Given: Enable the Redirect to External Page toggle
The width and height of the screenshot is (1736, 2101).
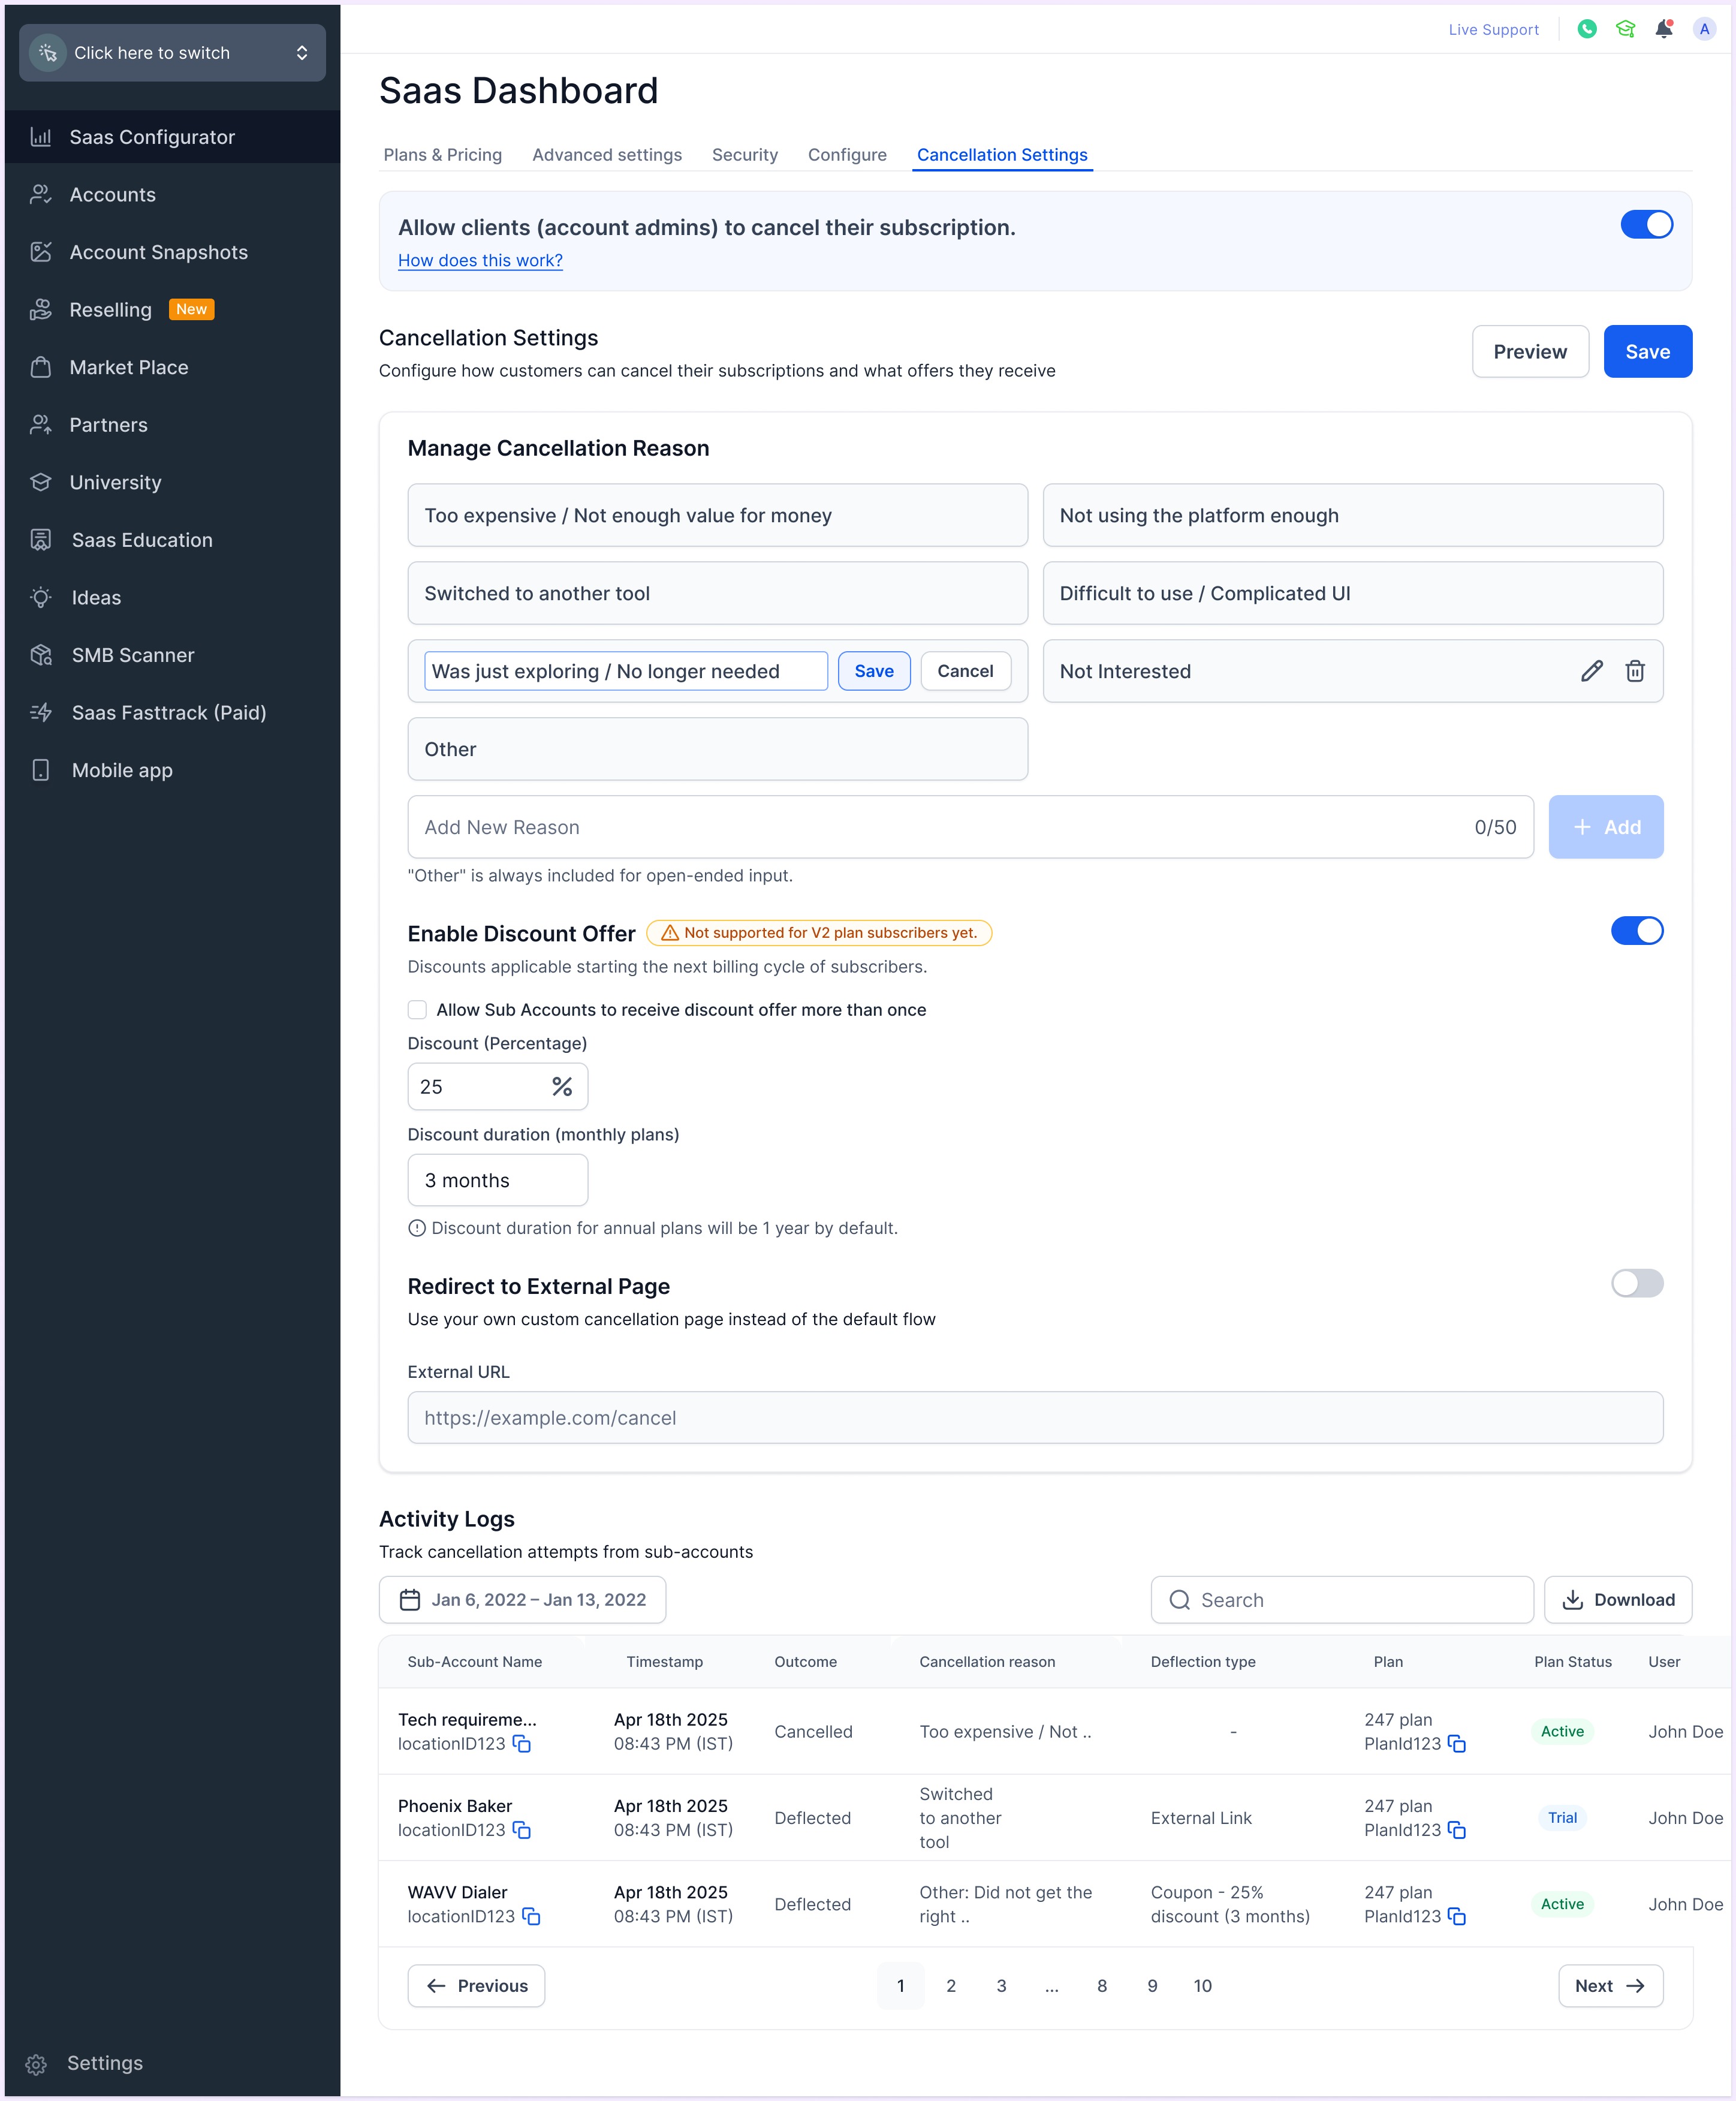Looking at the screenshot, I should [1636, 1283].
